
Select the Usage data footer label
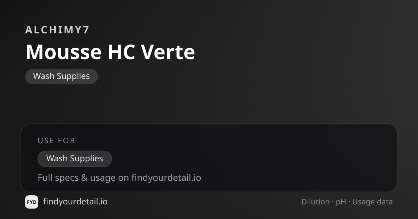click(x=372, y=202)
